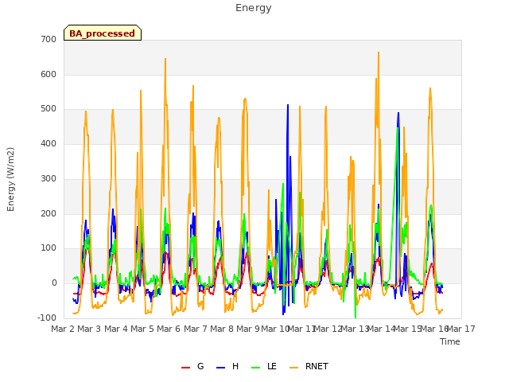Click the Mar 2 x-axis date

(63, 329)
